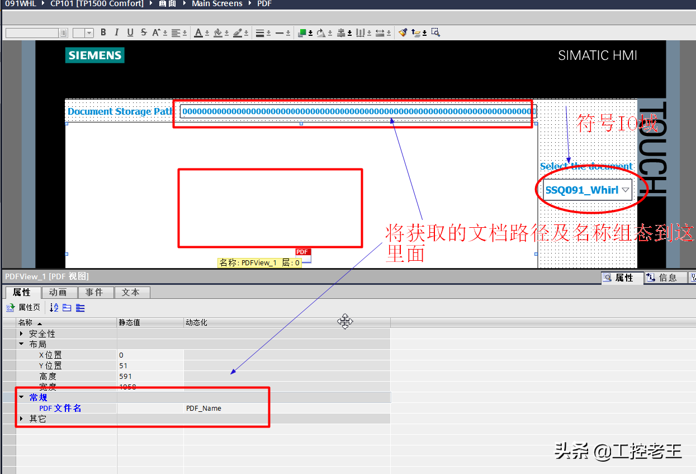
Task: Click the format painter brush icon
Action: coord(403,32)
